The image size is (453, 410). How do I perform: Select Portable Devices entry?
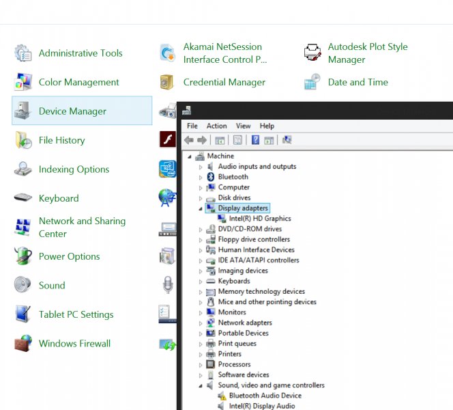coord(243,333)
